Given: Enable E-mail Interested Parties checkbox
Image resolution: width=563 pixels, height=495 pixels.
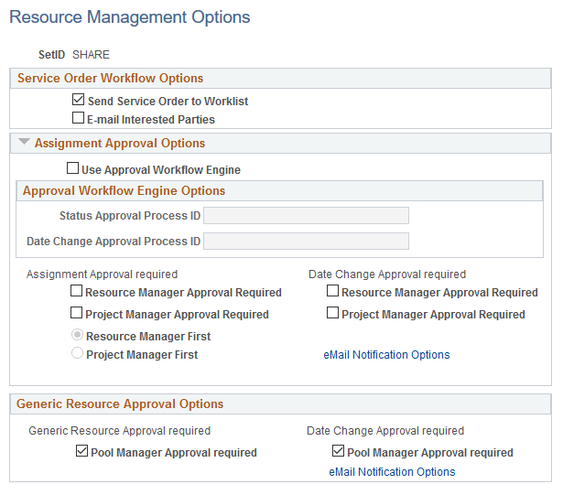Looking at the screenshot, I should [78, 119].
